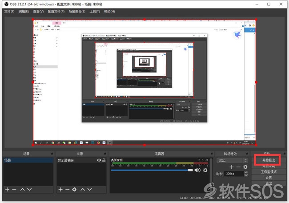This screenshot has height=203, width=289.
Task: Move the scene up with the up arrow
Action: tap(23, 189)
